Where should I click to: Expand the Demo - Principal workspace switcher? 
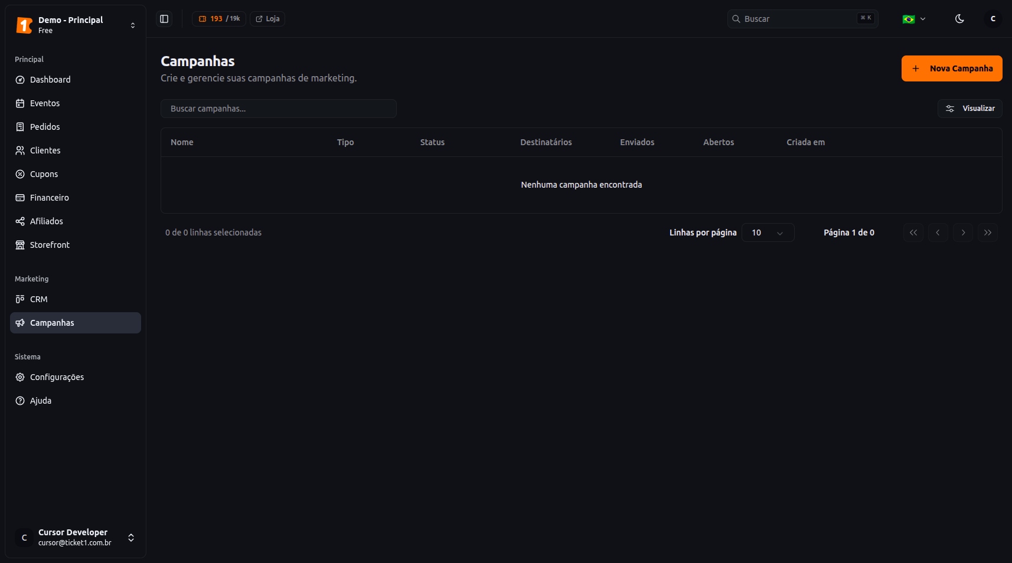tap(76, 25)
